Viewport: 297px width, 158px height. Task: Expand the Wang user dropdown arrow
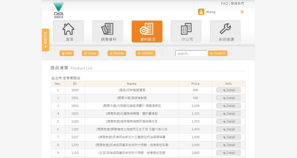point(242,12)
